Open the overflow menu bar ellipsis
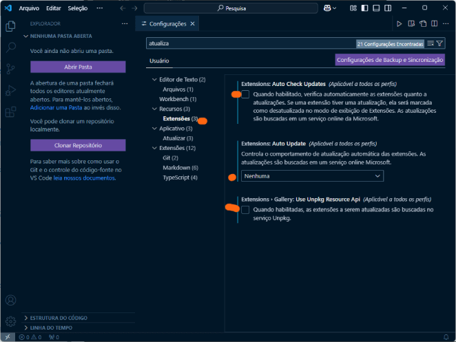456x342 pixels. pyautogui.click(x=100, y=8)
